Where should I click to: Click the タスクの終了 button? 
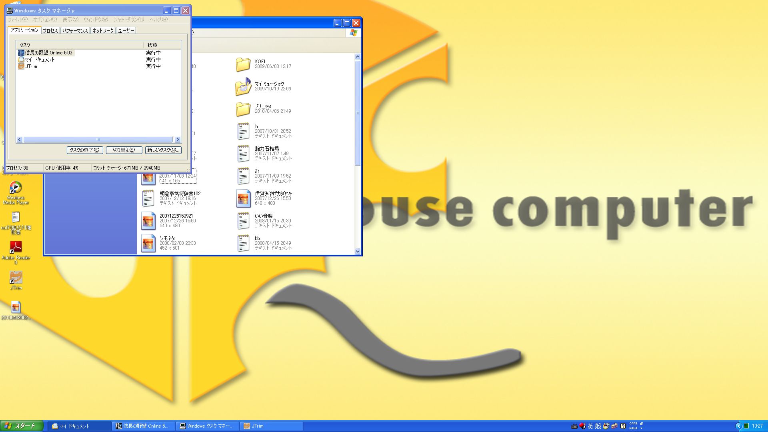pos(85,150)
